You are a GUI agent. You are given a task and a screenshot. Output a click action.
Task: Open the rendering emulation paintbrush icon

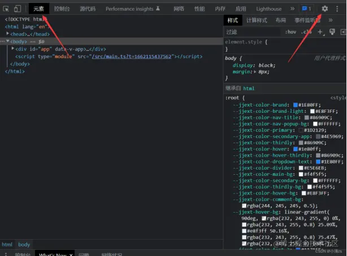tap(332, 32)
